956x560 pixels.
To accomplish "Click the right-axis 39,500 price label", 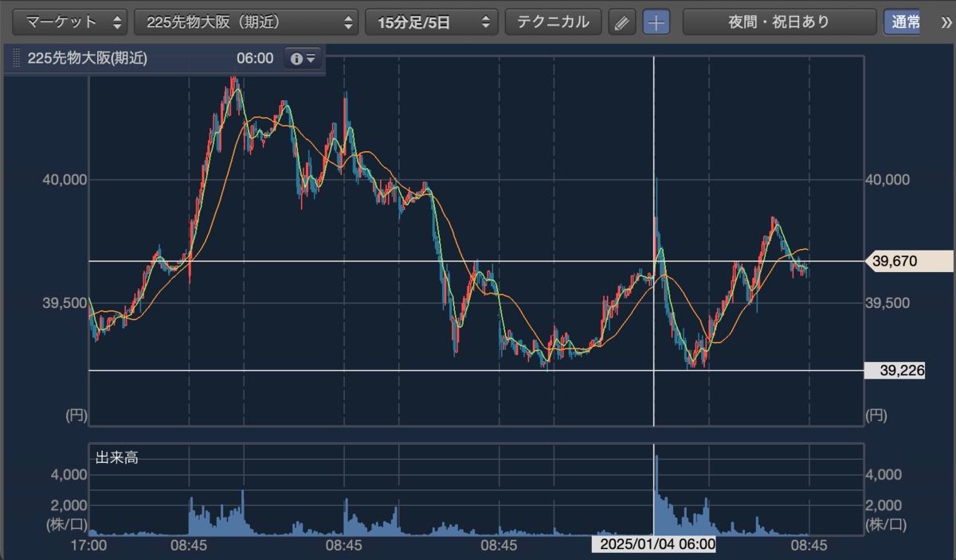I will click(x=887, y=303).
